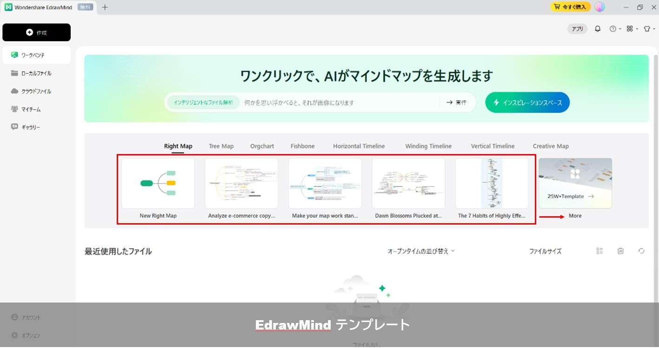Open the New Right Map template thumbnail
The width and height of the screenshot is (659, 348).
point(158,183)
